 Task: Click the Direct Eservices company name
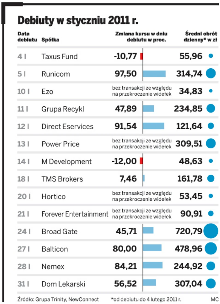67,127
